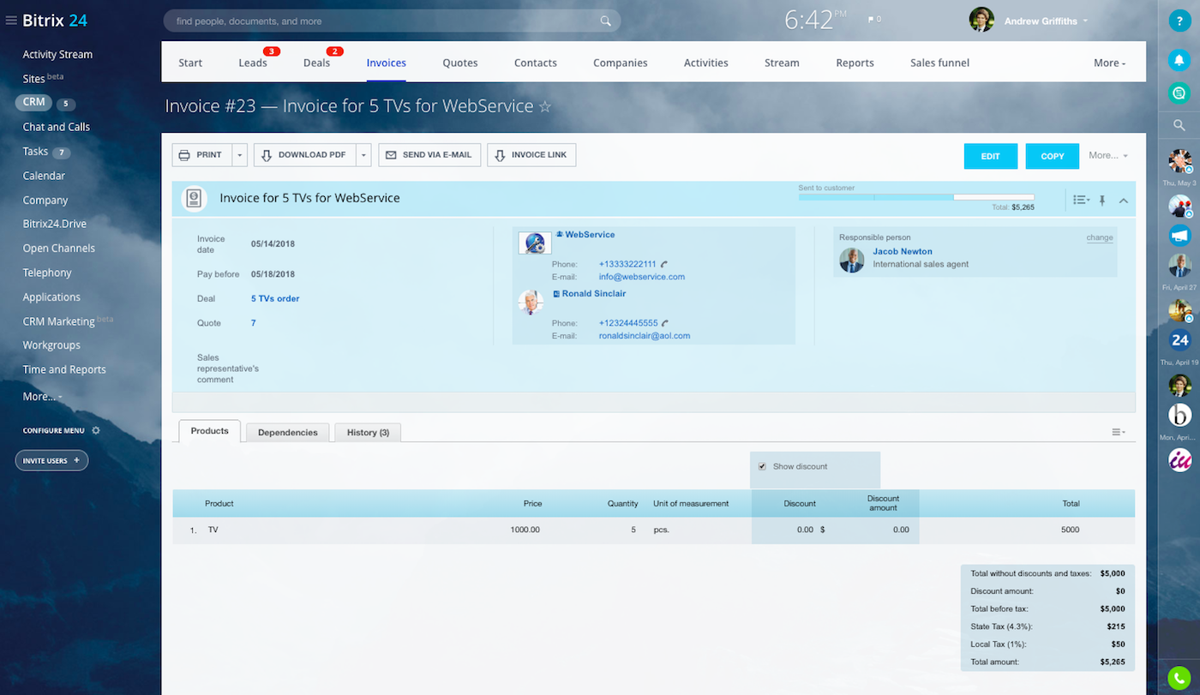1200x695 pixels.
Task: Open the Download PDF dropdown arrow
Action: (x=363, y=155)
